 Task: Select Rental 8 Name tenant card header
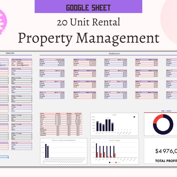point(22,87)
